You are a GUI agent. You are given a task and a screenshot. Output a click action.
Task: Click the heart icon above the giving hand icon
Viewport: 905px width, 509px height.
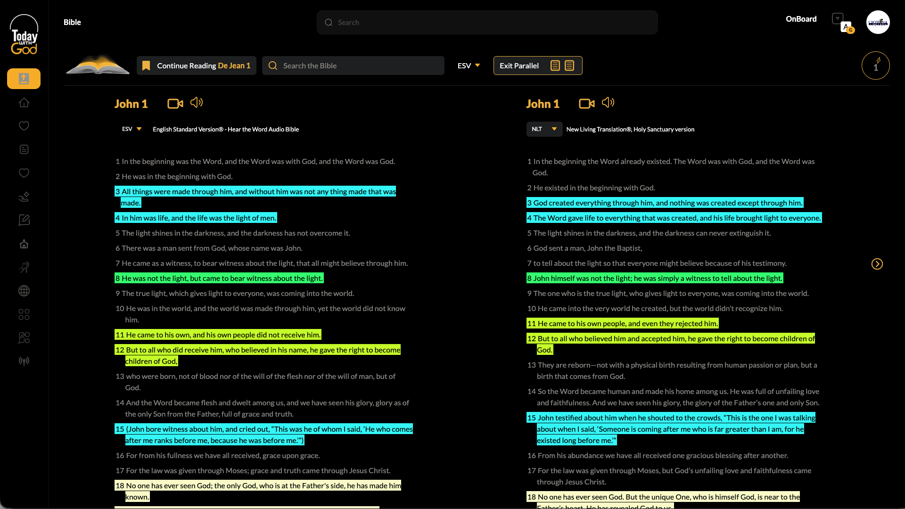pyautogui.click(x=24, y=173)
